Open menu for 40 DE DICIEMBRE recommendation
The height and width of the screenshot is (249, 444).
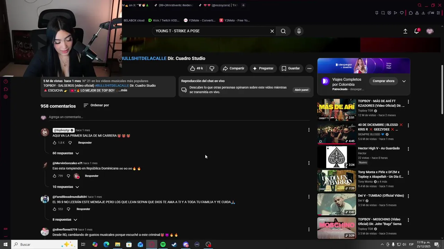click(x=408, y=125)
